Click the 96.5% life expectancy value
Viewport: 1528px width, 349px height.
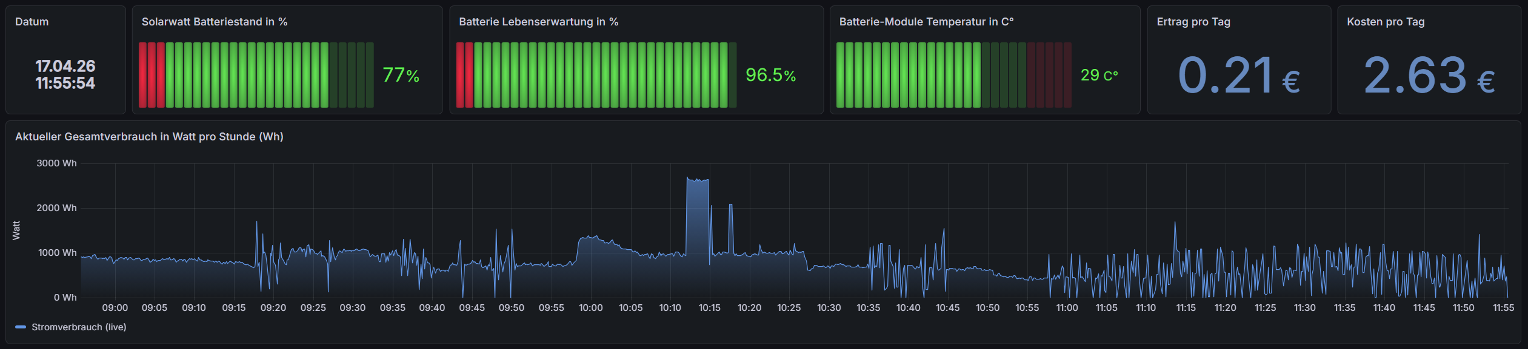coord(770,75)
